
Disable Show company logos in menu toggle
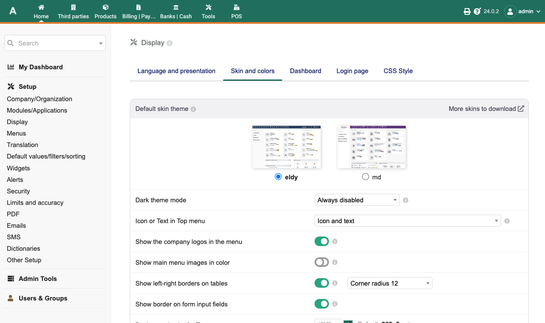[x=322, y=241]
